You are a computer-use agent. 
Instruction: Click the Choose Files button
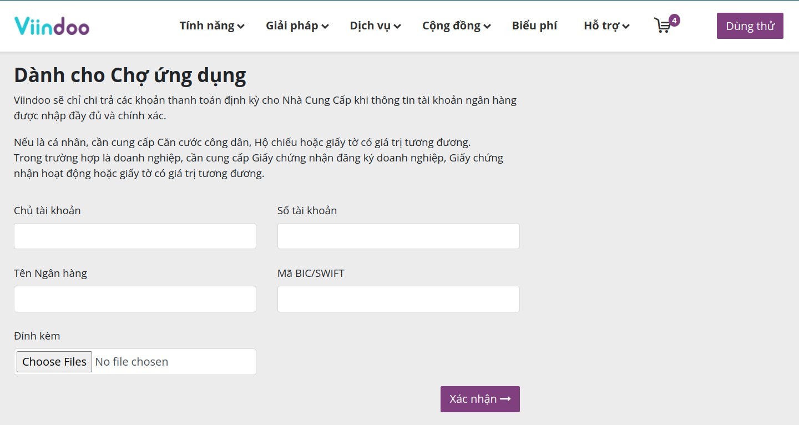pyautogui.click(x=54, y=362)
